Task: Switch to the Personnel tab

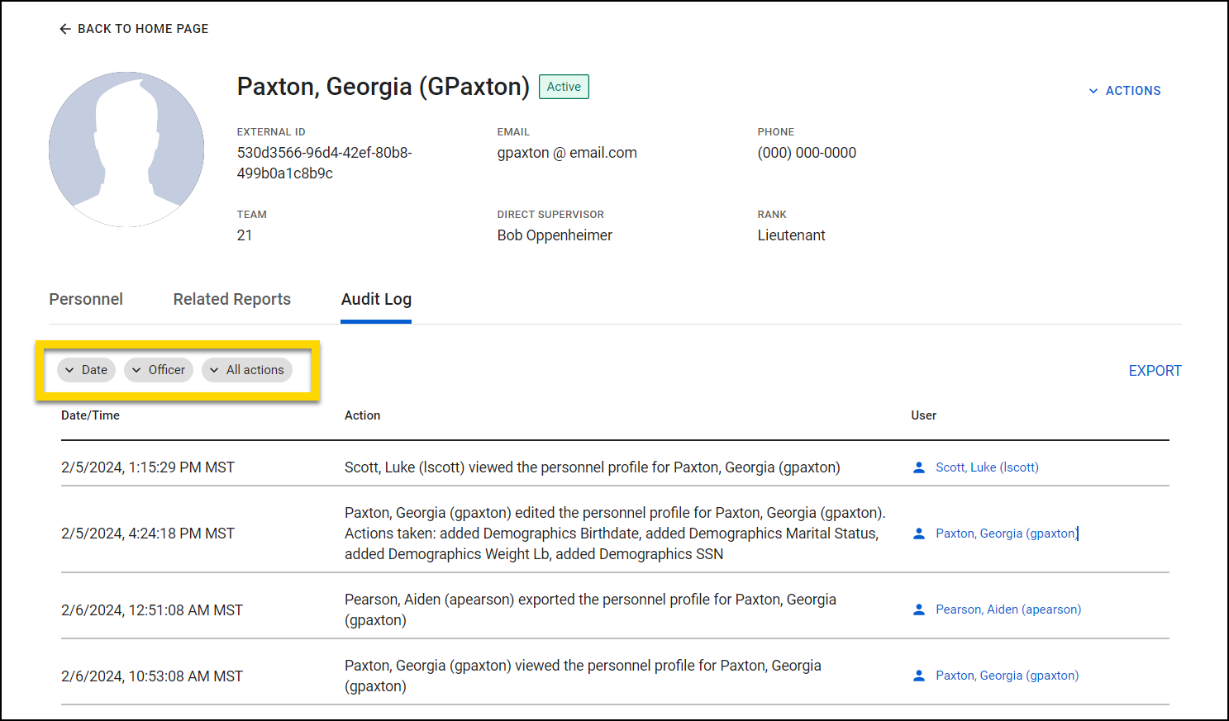Action: [x=86, y=299]
